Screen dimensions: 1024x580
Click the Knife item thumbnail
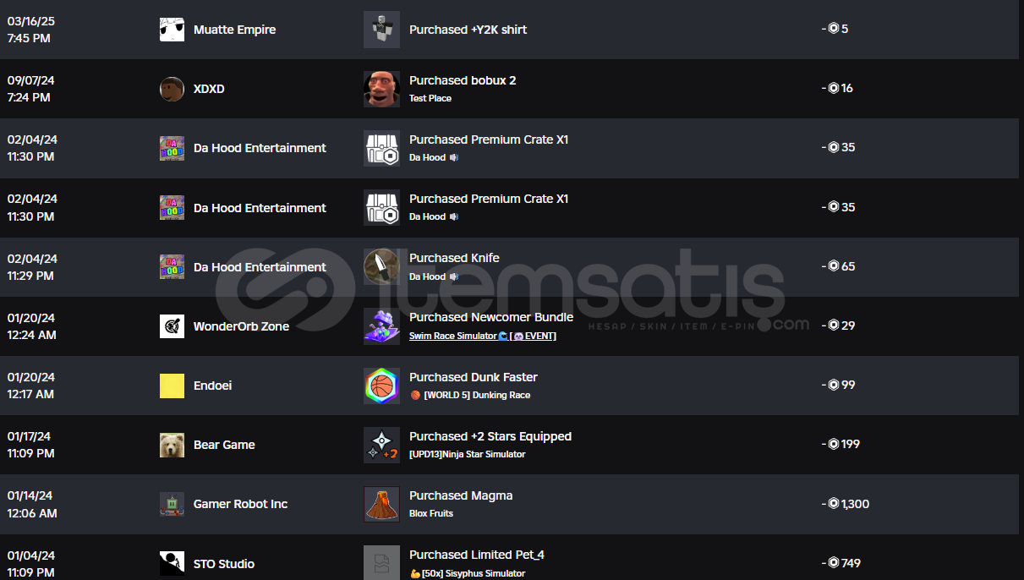(x=381, y=266)
